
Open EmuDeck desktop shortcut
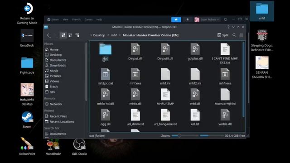tap(27, 38)
